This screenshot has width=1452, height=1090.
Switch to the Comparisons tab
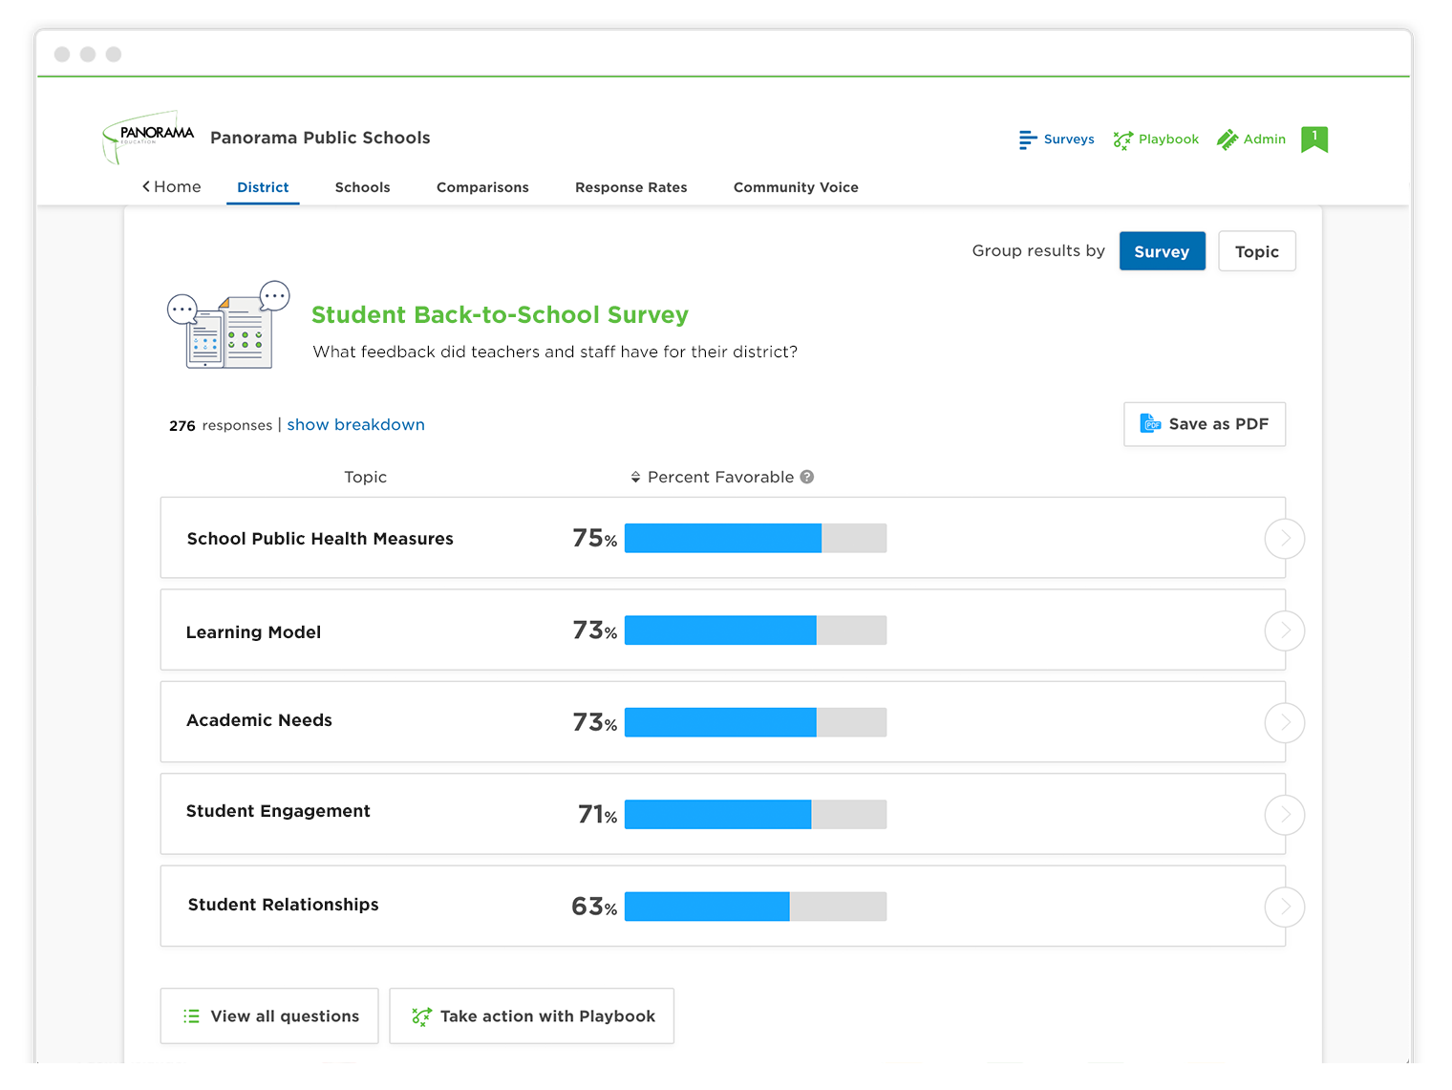click(x=482, y=186)
